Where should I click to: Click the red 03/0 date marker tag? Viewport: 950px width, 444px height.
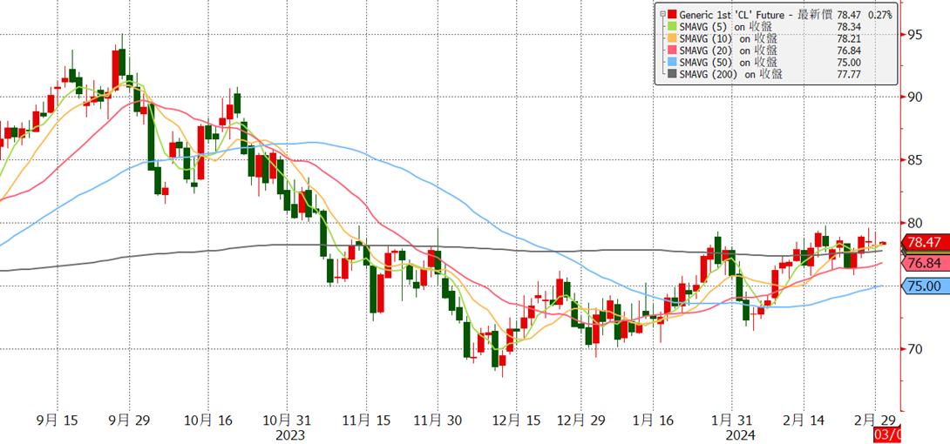887,435
